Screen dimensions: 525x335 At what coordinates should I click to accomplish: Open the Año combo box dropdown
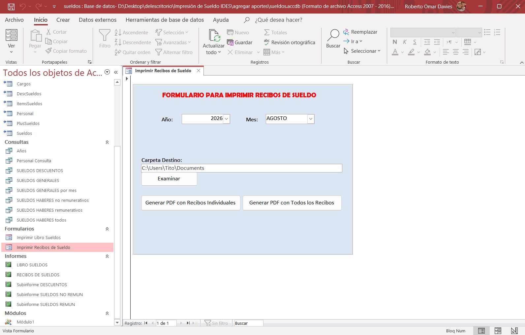227,119
